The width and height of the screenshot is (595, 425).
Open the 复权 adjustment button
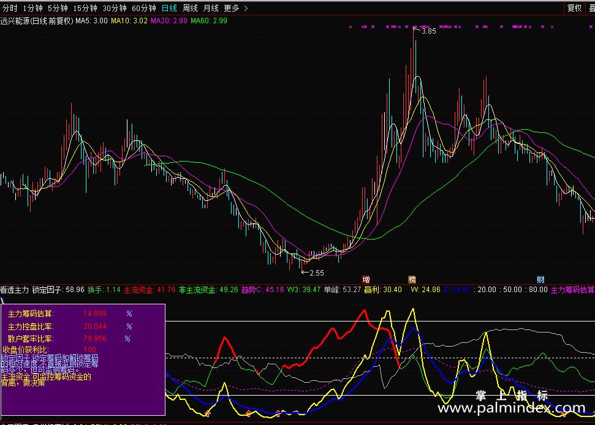(x=574, y=8)
